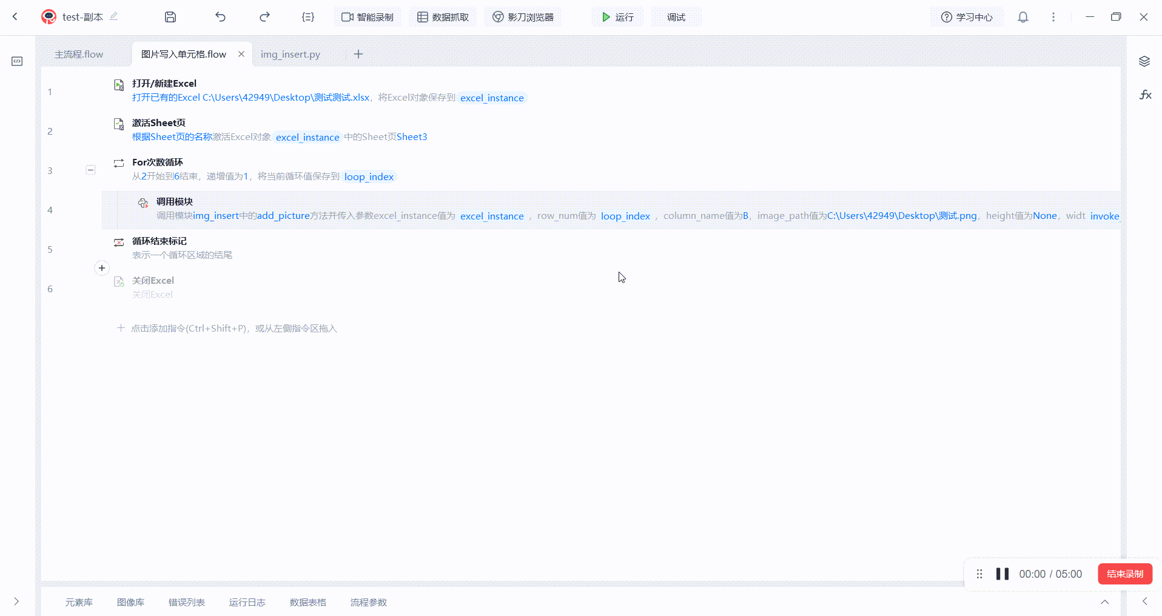
Task: Expand the bottom panel upward chevron
Action: pyautogui.click(x=1105, y=602)
